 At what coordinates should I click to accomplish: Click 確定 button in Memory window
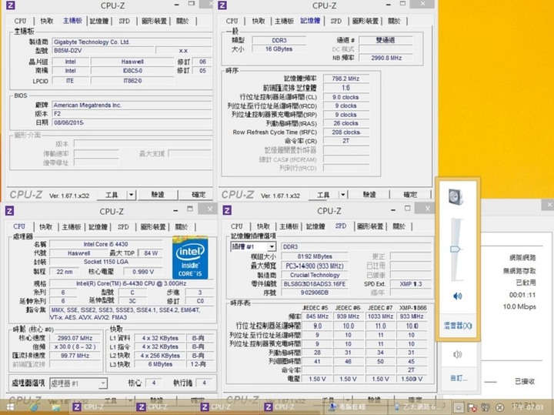[410, 195]
